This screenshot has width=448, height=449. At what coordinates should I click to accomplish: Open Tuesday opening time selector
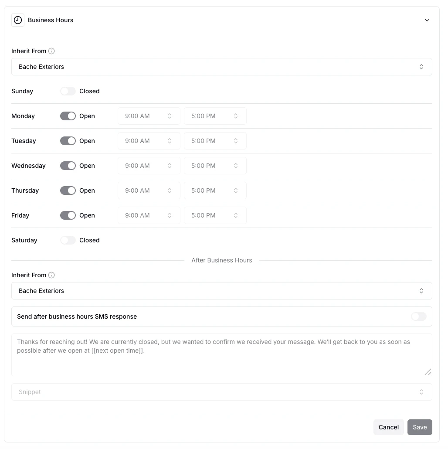click(x=149, y=141)
